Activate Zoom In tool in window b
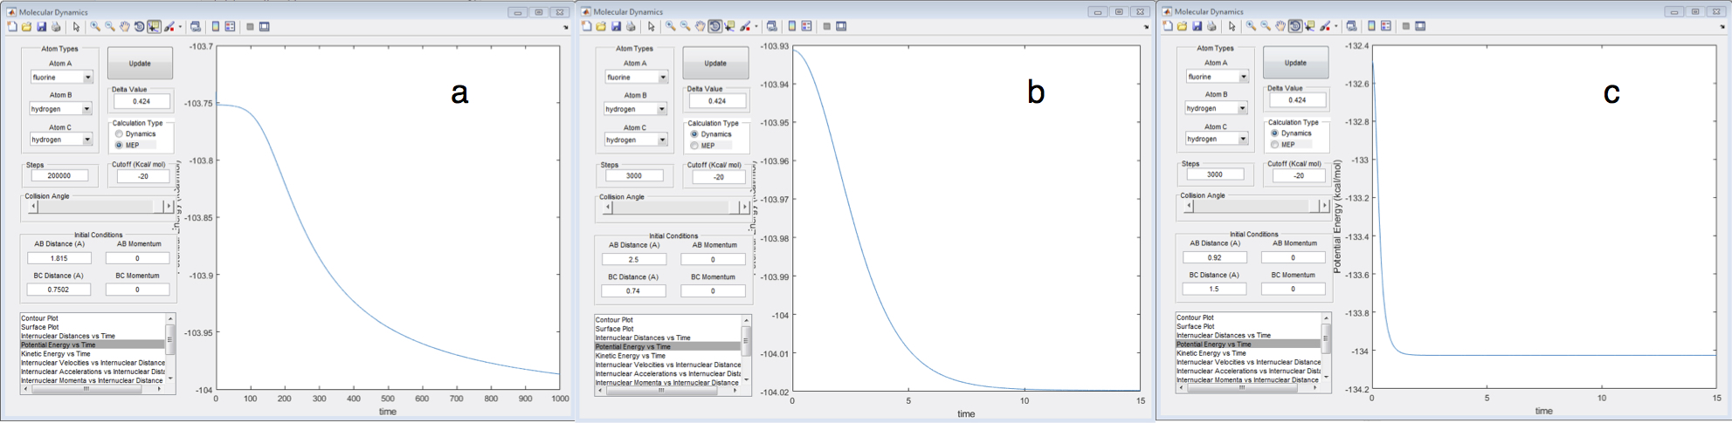The width and height of the screenshot is (1732, 423). 671,26
